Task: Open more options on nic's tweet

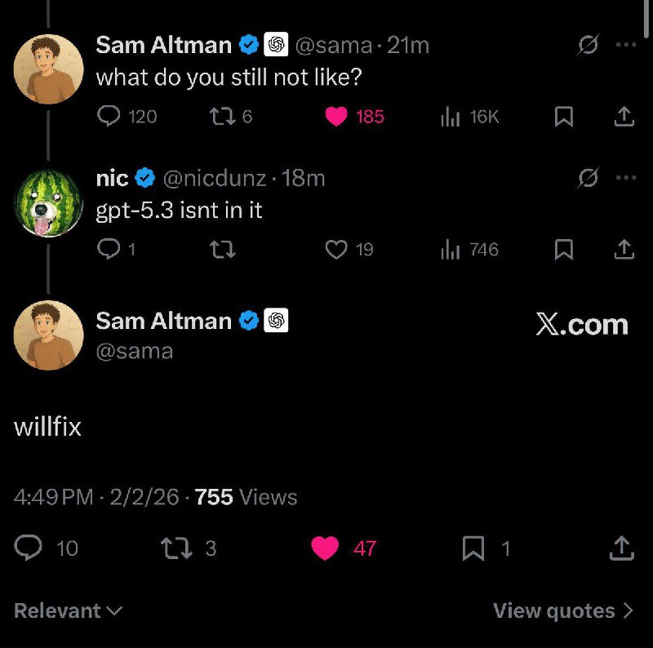Action: point(626,177)
